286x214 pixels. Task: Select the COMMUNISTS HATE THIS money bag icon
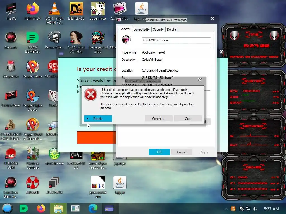tap(11, 129)
